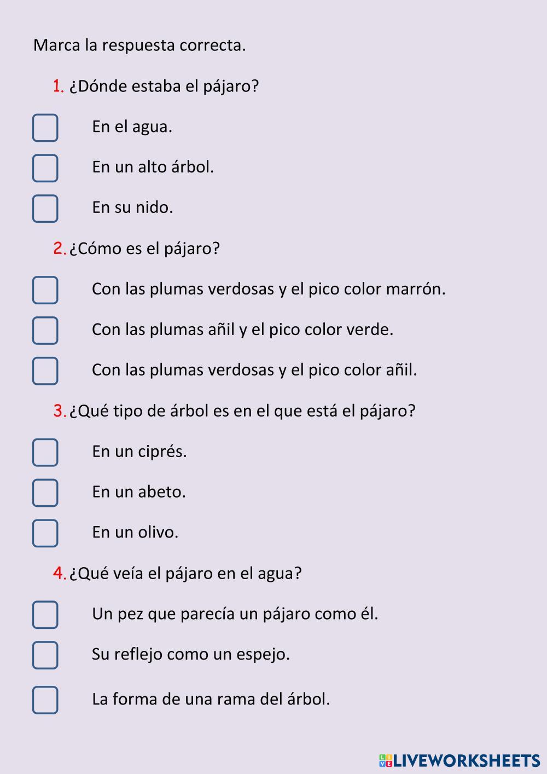Viewport: 547px width, 774px height.
Task: Open the LIVEWORKSHEETS brand text link
Action: (x=467, y=760)
